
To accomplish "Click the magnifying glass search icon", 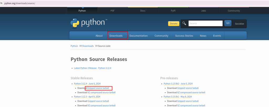I will [184, 23].
